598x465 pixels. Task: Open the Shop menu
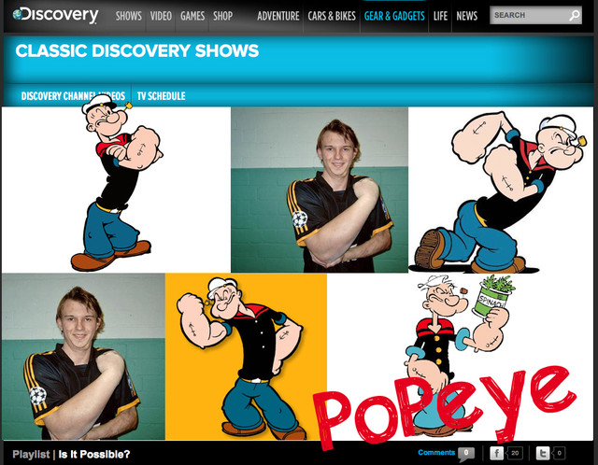[222, 16]
